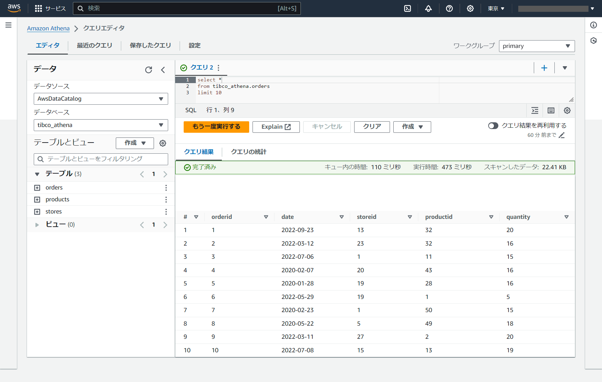Viewport: 602px width, 382px height.
Task: Select the クエリ結果 tab
Action: click(x=199, y=152)
